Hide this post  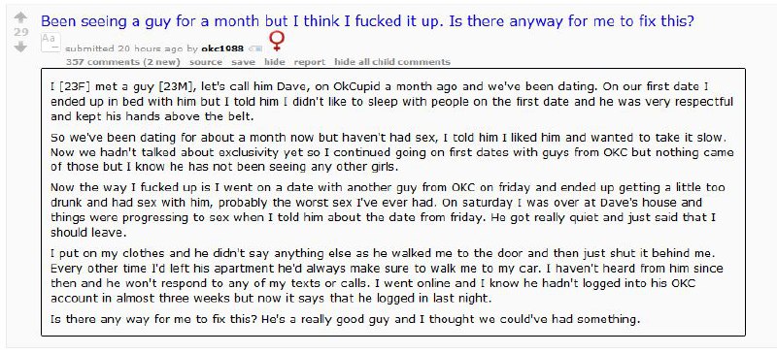tap(275, 62)
